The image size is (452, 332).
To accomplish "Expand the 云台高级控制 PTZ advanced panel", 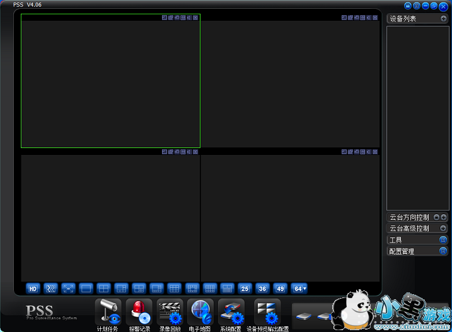I will pos(443,228).
